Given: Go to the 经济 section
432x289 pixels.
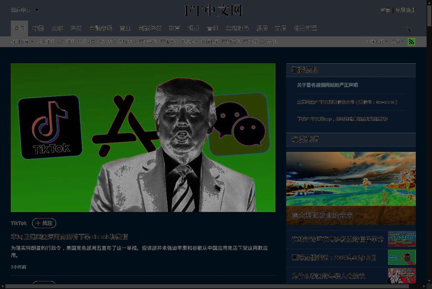Looking at the screenshot, I should (76, 28).
